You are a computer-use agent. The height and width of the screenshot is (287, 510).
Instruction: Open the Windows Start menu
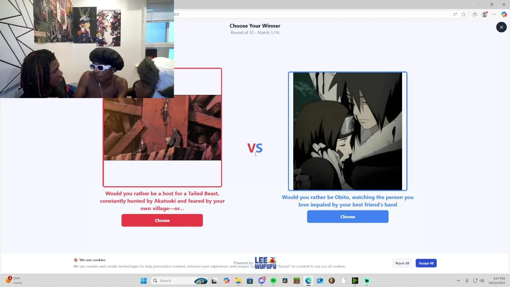click(x=143, y=281)
